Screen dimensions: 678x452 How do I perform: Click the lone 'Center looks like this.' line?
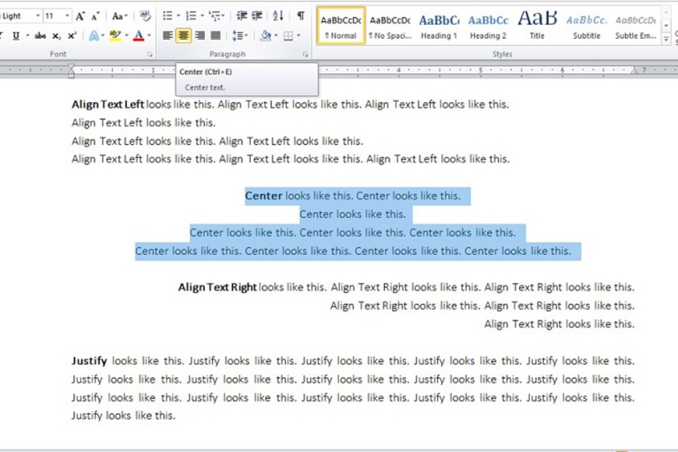[x=353, y=215]
